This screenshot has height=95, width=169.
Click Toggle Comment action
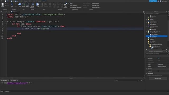[x=95, y=3]
